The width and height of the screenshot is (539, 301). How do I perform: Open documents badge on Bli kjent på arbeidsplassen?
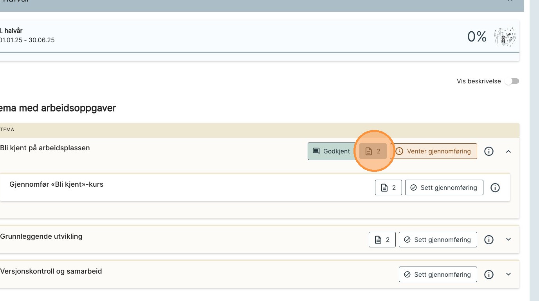tap(373, 151)
